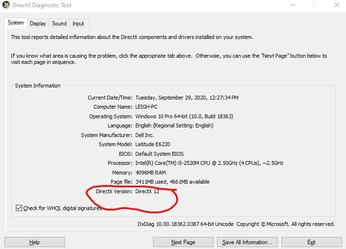
Task: Click the DirectX Diagnostic Tool title icon
Action: 7,5
